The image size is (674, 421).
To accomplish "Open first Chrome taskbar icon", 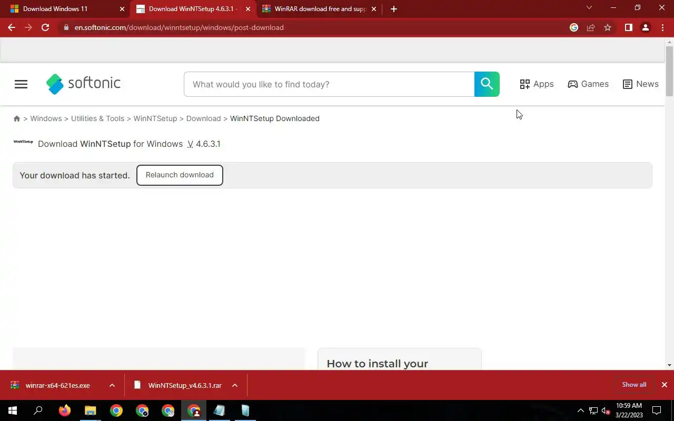I will click(116, 410).
